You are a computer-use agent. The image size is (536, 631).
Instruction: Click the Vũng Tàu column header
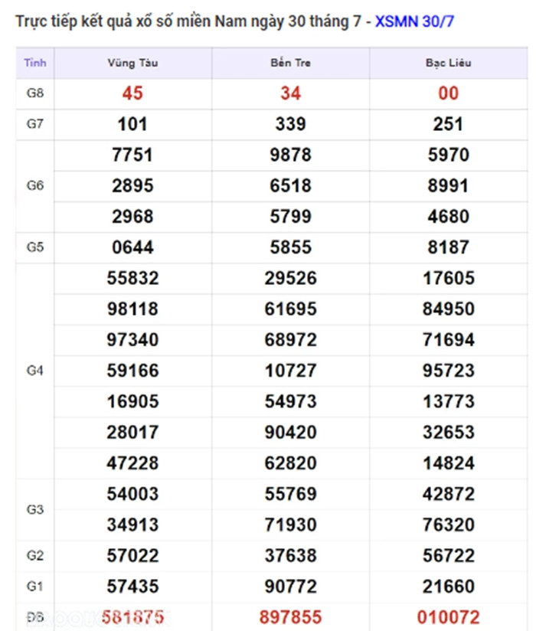133,63
